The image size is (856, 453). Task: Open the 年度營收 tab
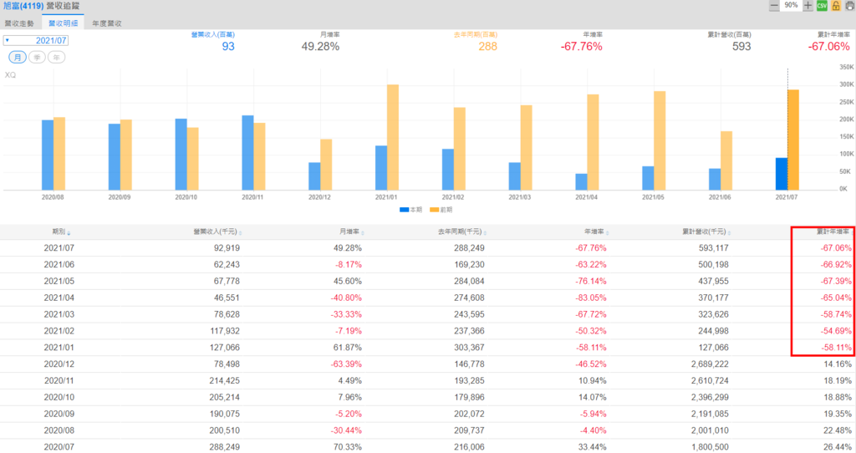(106, 23)
